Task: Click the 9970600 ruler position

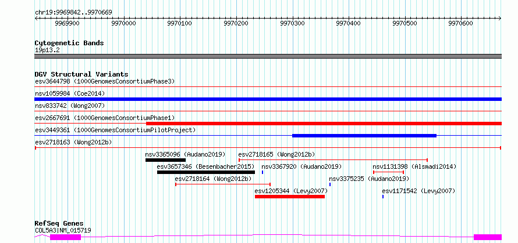Action: pyautogui.click(x=461, y=23)
